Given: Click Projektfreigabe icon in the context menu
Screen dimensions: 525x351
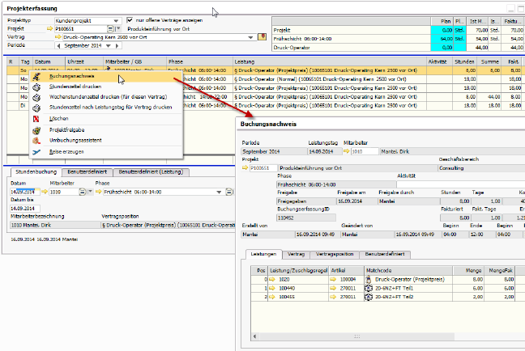Looking at the screenshot, I should [x=35, y=129].
